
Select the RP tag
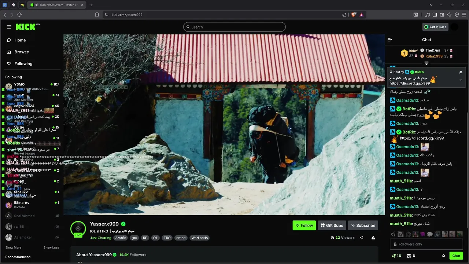[x=145, y=238]
